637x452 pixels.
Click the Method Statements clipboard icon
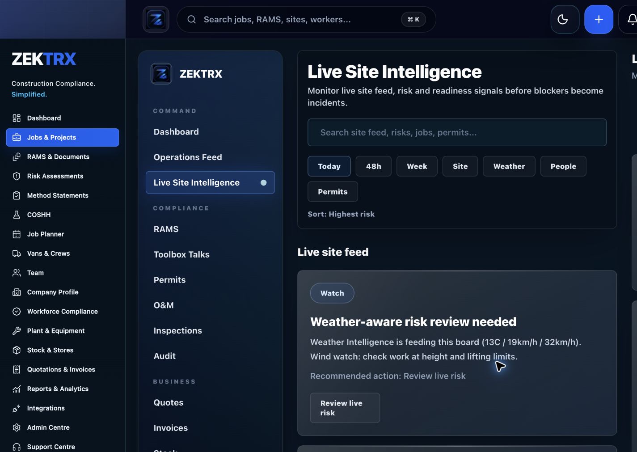[x=17, y=195]
